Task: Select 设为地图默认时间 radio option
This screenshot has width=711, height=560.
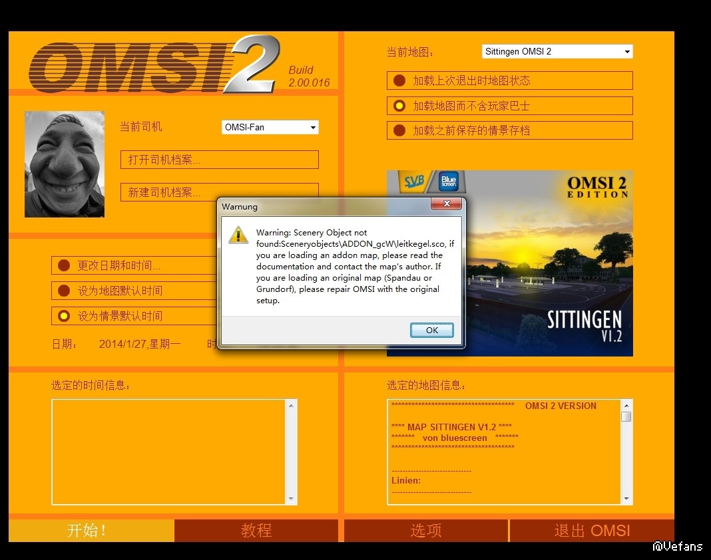Action: 64,291
